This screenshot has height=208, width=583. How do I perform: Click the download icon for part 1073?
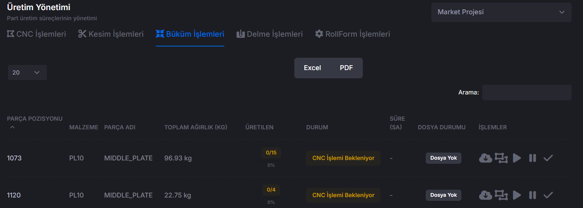click(x=486, y=158)
